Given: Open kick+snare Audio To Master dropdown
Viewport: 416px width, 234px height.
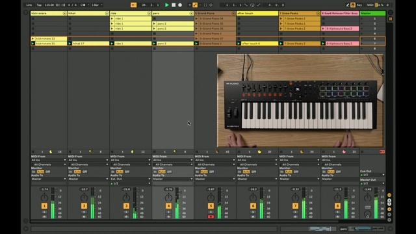Looking at the screenshot, I should [49, 179].
